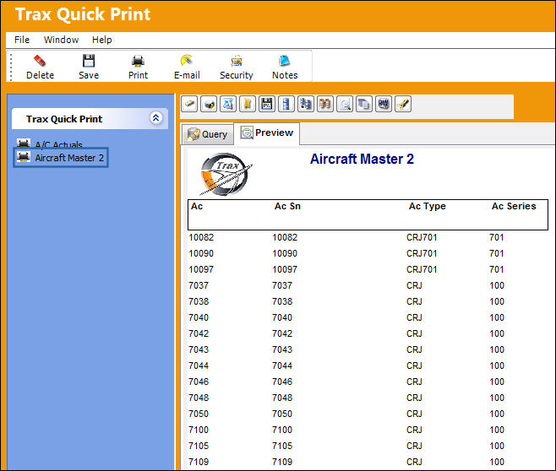
Task: Click CRJ type in row 7100
Action: (x=414, y=430)
